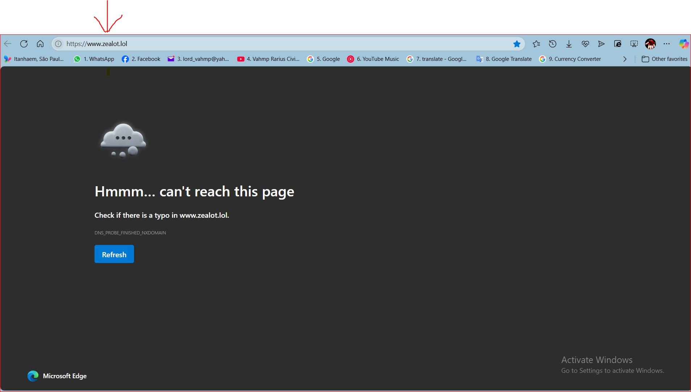Screen dimensions: 691x392
Task: Open the YouTube Music favorite
Action: pyautogui.click(x=373, y=59)
